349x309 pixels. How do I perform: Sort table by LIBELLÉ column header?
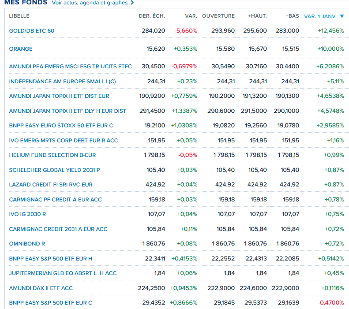pyautogui.click(x=19, y=16)
